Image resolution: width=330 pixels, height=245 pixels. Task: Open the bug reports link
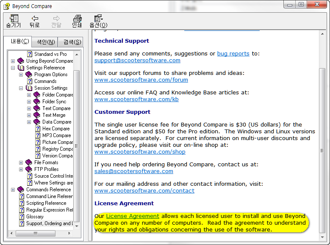tap(233, 54)
